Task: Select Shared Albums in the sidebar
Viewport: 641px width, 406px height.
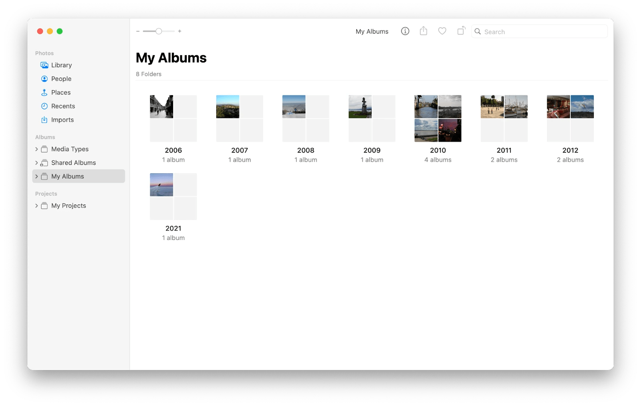Action: (79, 163)
